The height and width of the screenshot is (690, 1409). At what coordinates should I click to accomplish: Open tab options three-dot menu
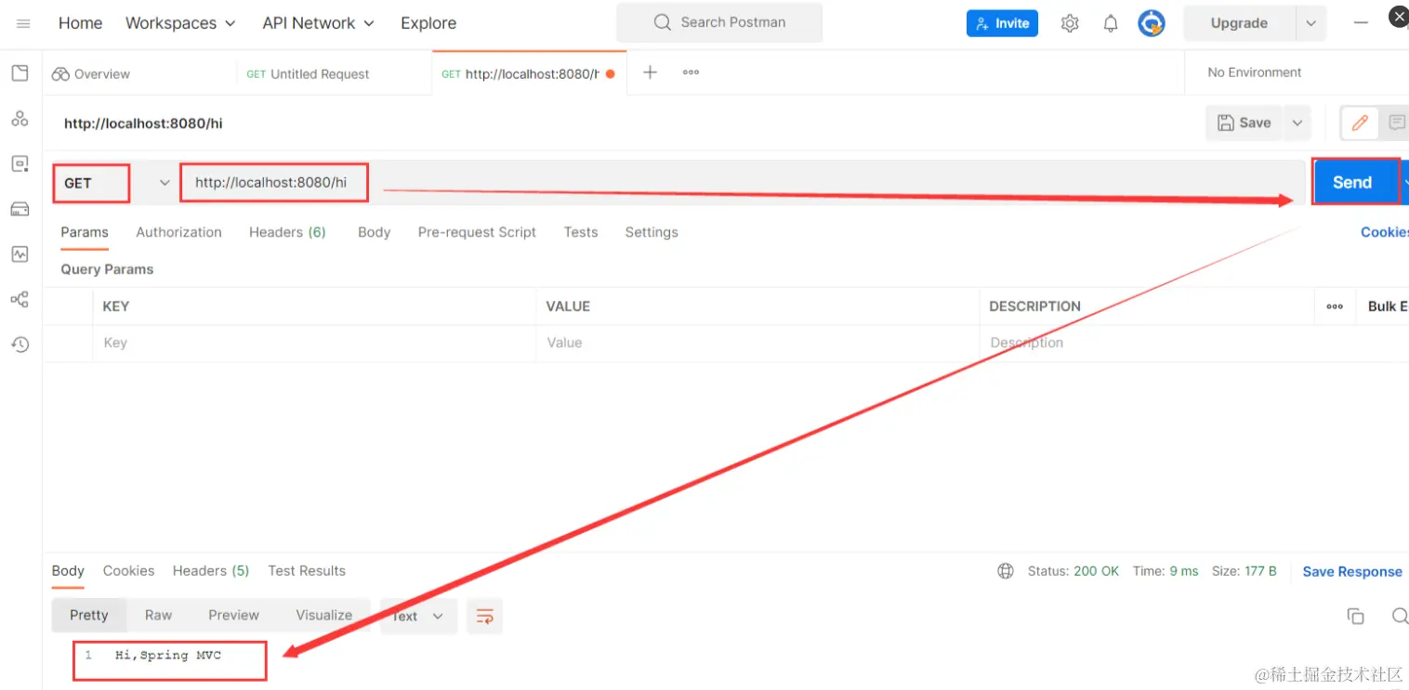click(691, 72)
